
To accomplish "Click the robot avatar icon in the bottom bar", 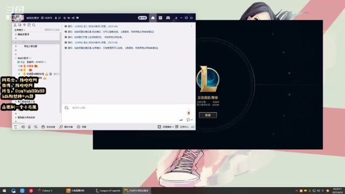I will [16, 127].
